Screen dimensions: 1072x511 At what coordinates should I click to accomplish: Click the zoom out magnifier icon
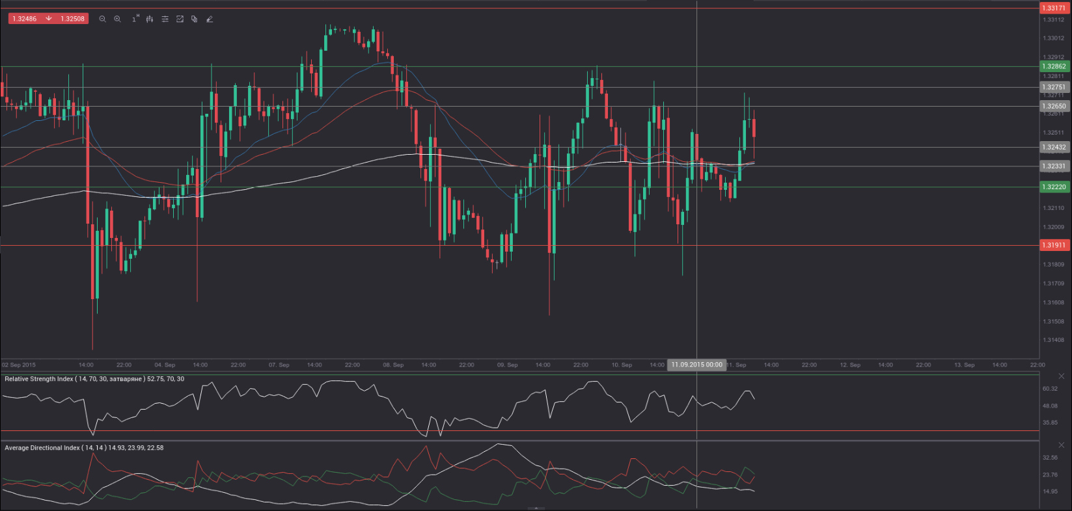pos(102,19)
